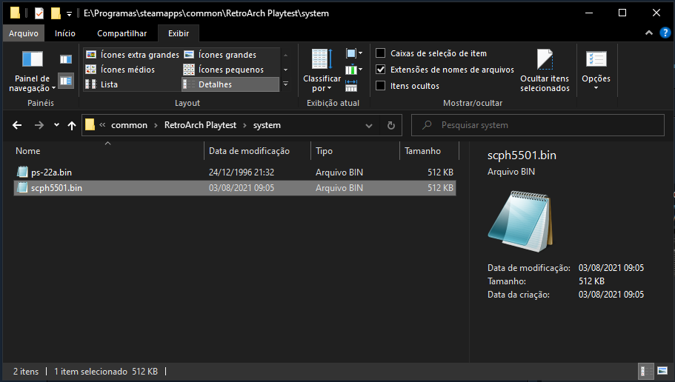Image resolution: width=675 pixels, height=382 pixels.
Task: Open the Arquivo menu tab
Action: (23, 33)
